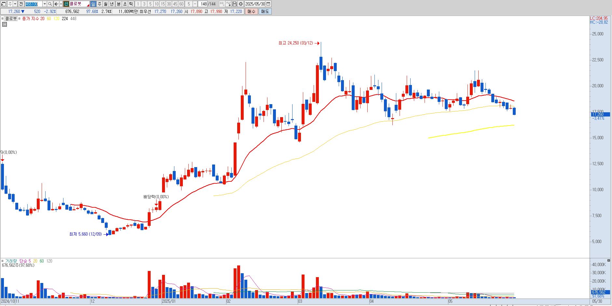This screenshot has width=612, height=306.
Task: Click the candle compare icon left of line tool
Action: click(x=222, y=4)
